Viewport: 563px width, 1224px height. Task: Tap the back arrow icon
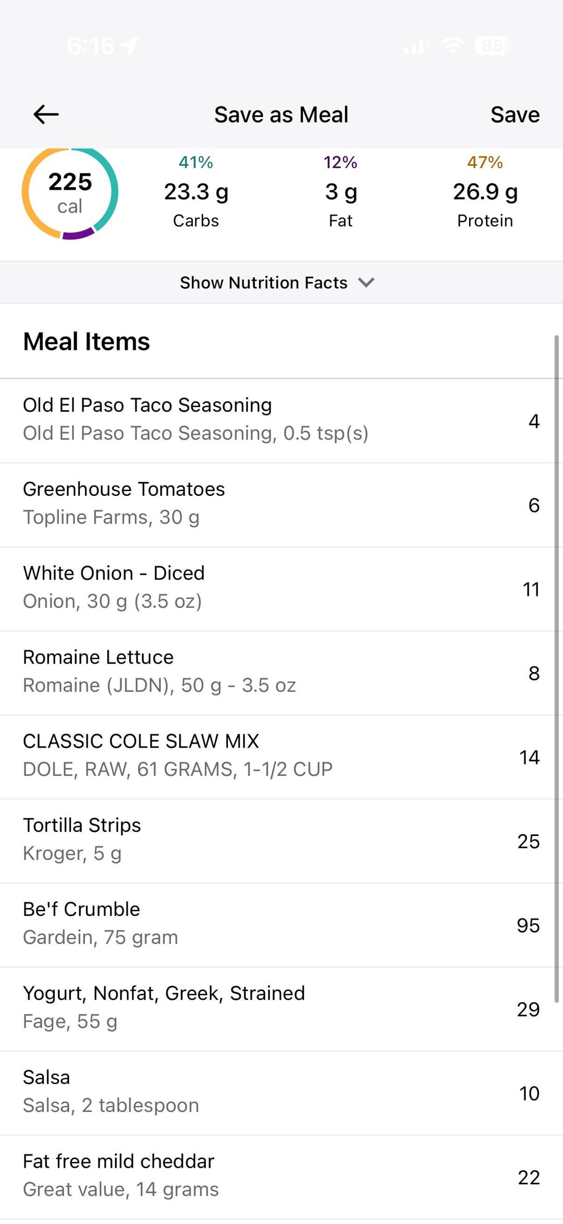point(46,114)
